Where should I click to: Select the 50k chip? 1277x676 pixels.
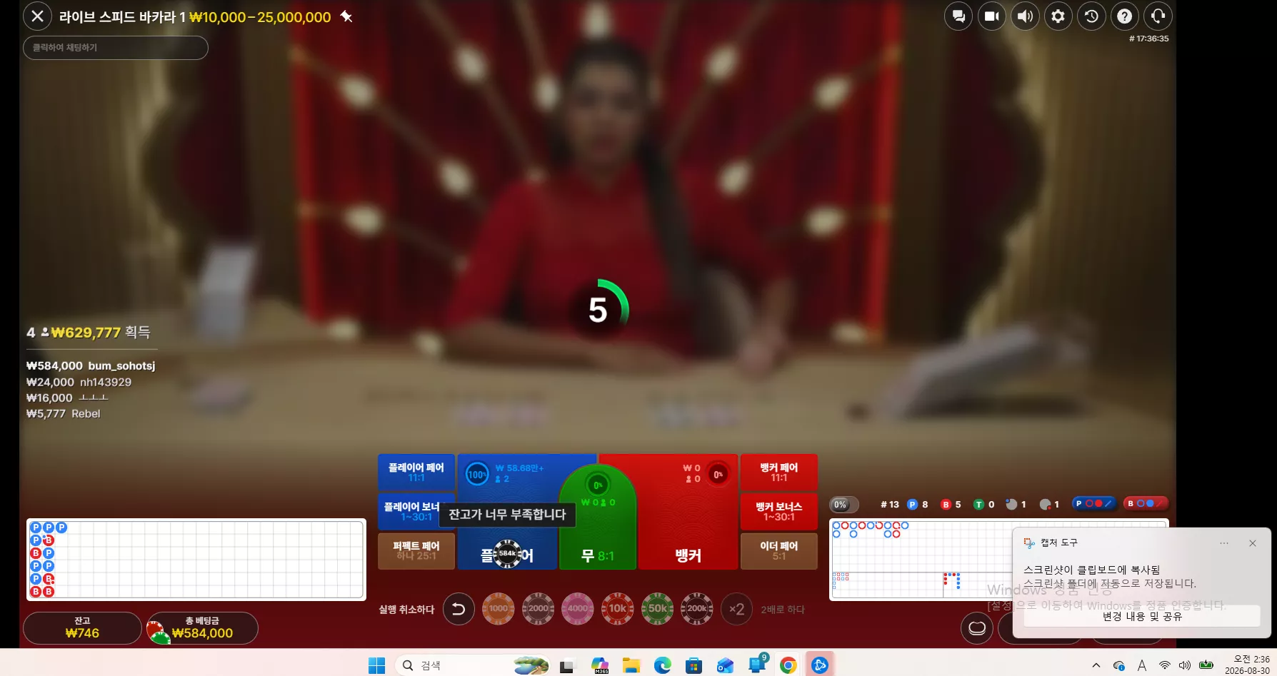pos(657,609)
